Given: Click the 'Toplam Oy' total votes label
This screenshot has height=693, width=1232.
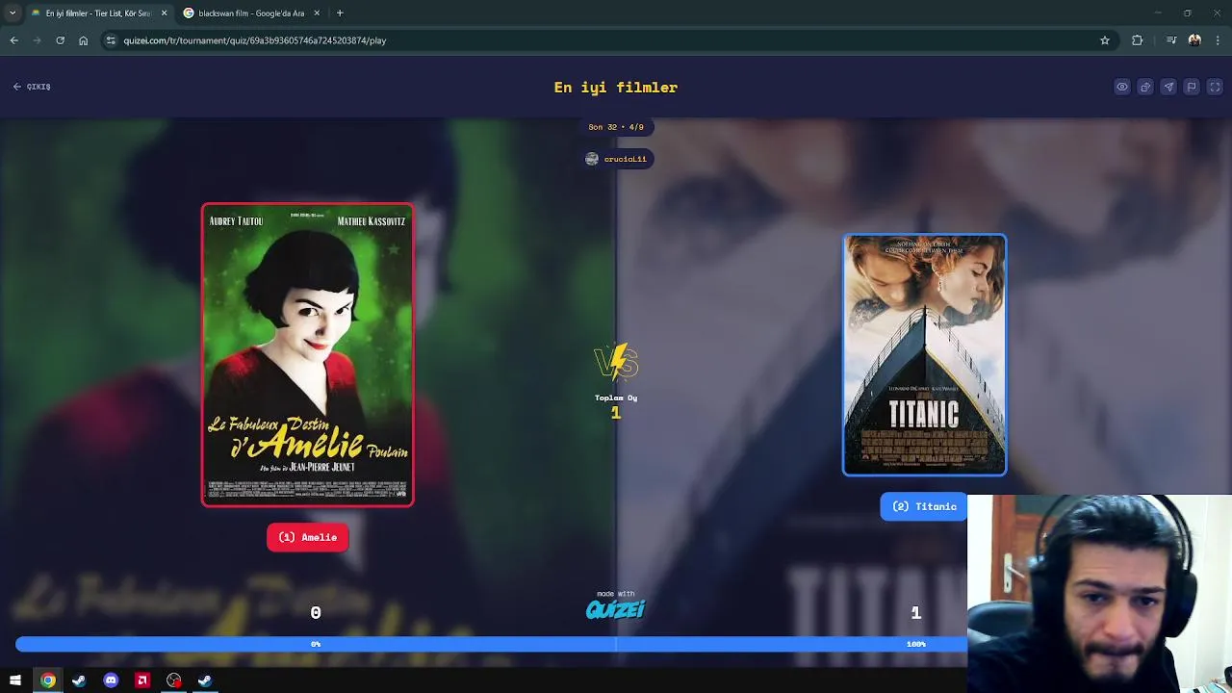Looking at the screenshot, I should point(616,398).
